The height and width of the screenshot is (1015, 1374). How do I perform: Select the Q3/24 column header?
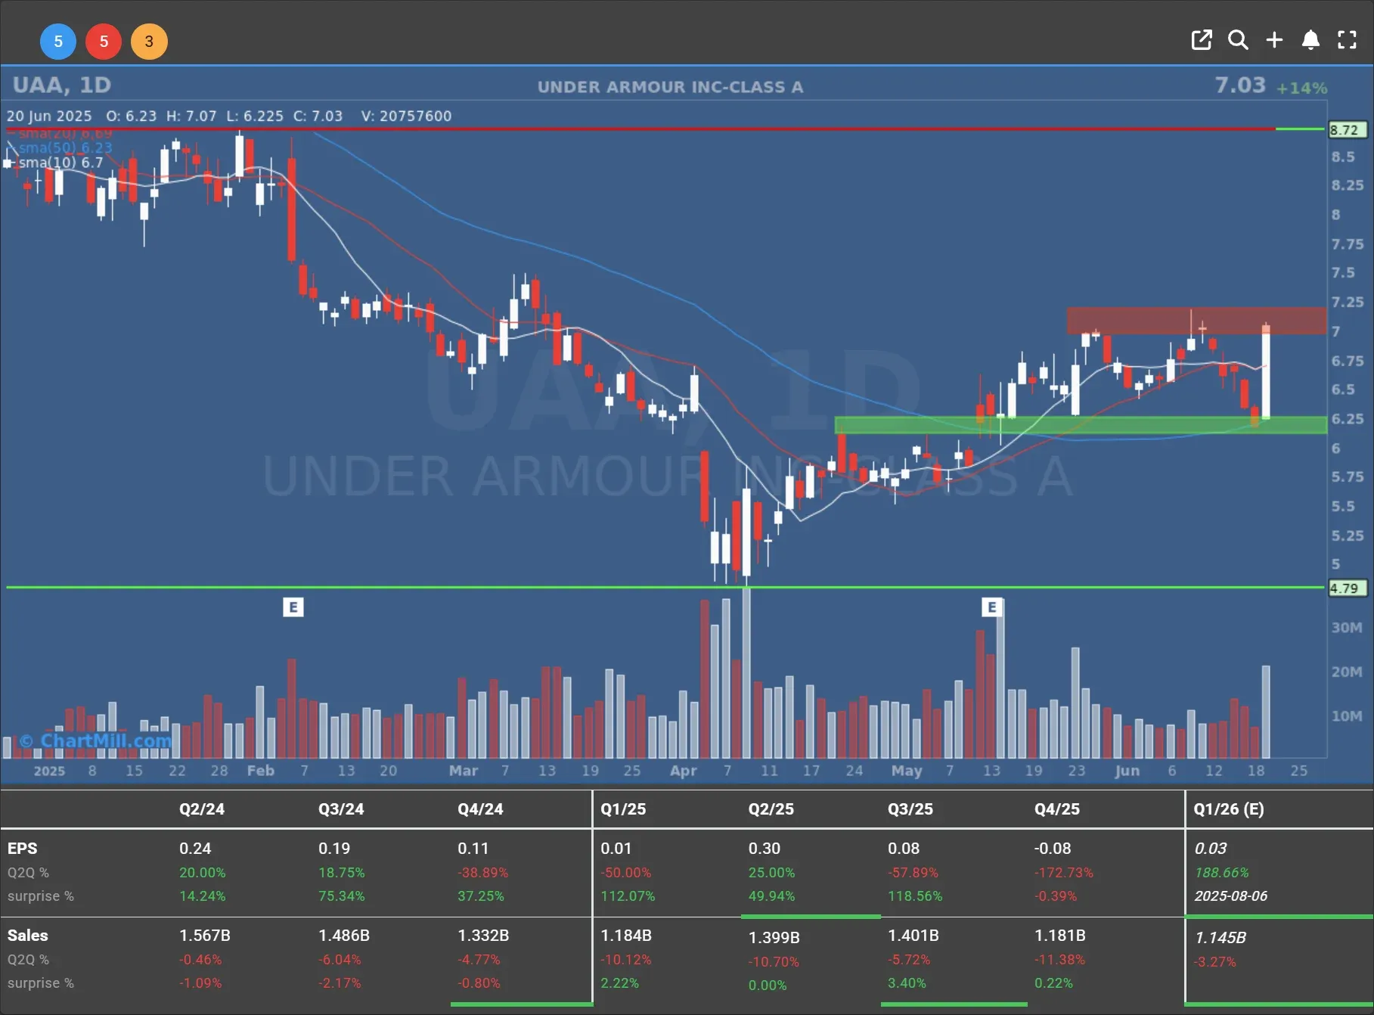341,809
